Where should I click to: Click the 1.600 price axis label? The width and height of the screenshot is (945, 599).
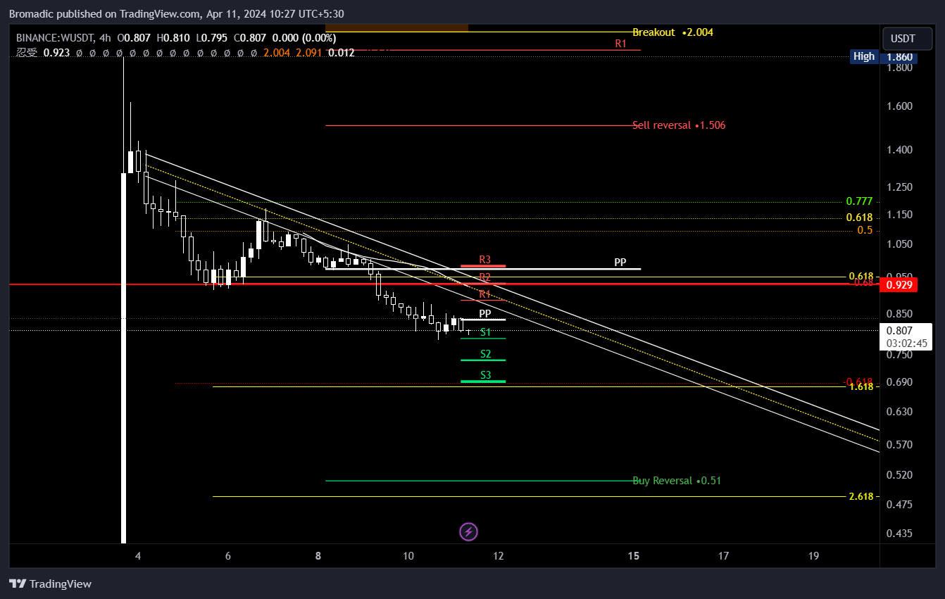[900, 106]
